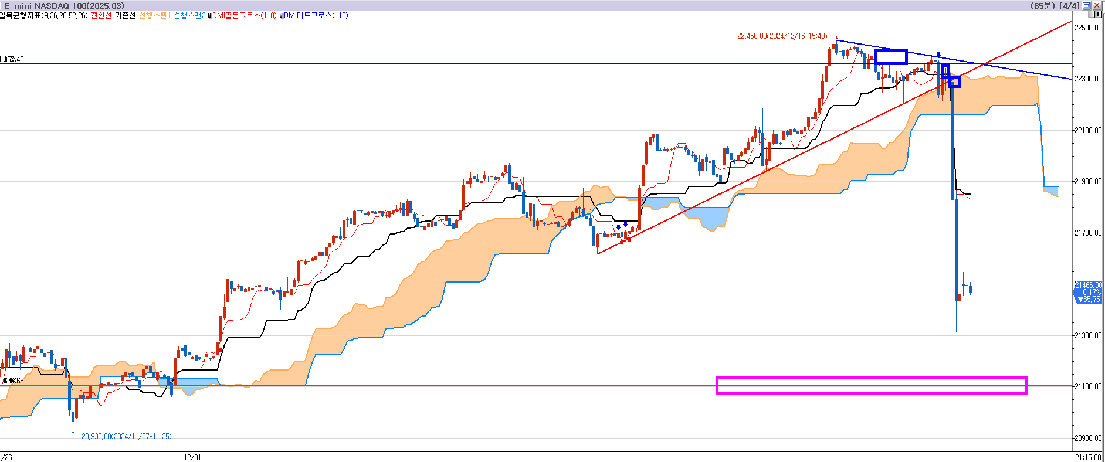Click the E-mini NASDAQ 100(2025.03) title
Image resolution: width=1105 pixels, height=462 pixels.
(x=65, y=6)
